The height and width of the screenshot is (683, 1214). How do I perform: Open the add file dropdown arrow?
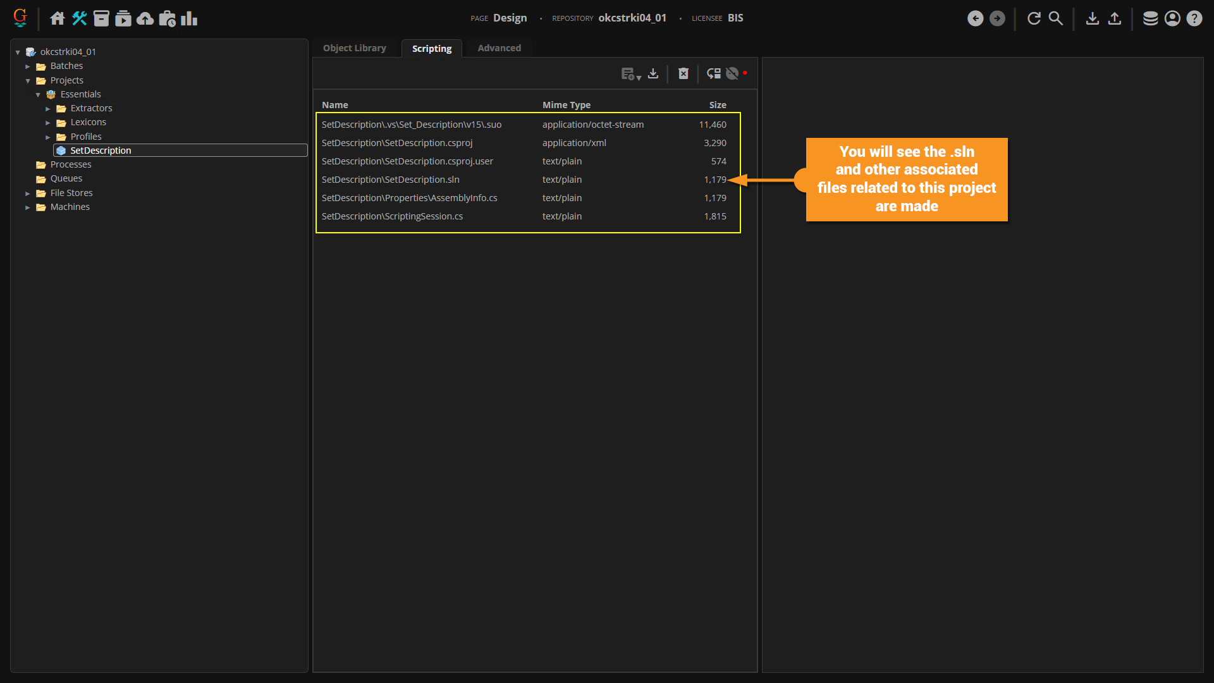coord(639,78)
